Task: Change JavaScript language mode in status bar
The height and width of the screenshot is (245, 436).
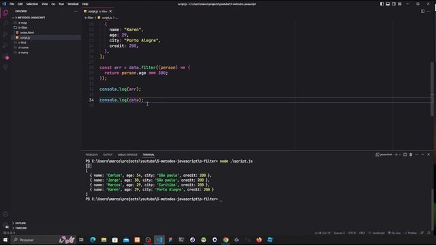Action: pyautogui.click(x=377, y=233)
